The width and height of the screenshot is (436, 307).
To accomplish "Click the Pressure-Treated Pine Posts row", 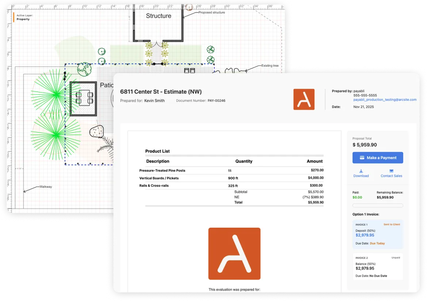I will point(232,170).
